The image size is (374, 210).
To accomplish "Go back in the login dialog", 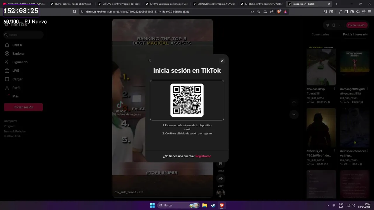I will 150,60.
